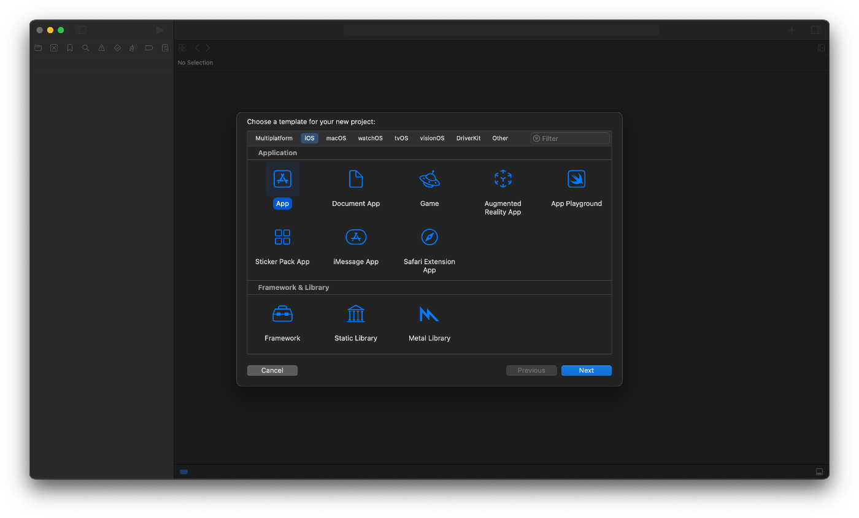Click the "Game" template label

click(x=429, y=204)
